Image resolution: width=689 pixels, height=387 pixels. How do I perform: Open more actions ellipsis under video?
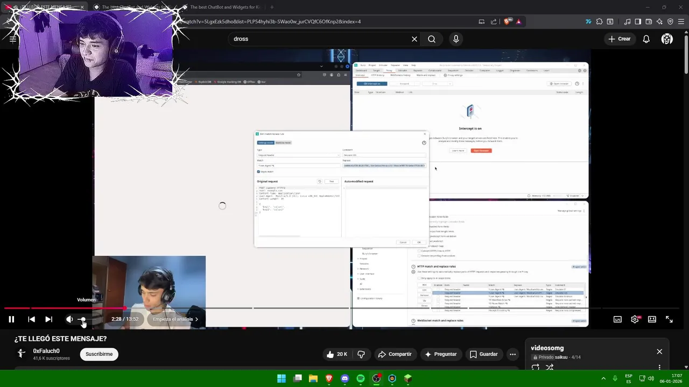(x=513, y=354)
